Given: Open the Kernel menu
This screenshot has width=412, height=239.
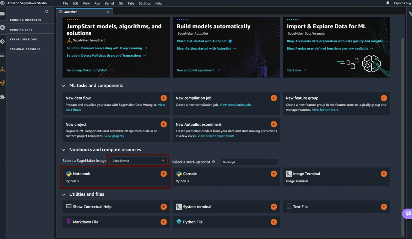Looking at the screenshot, I should [109, 3].
